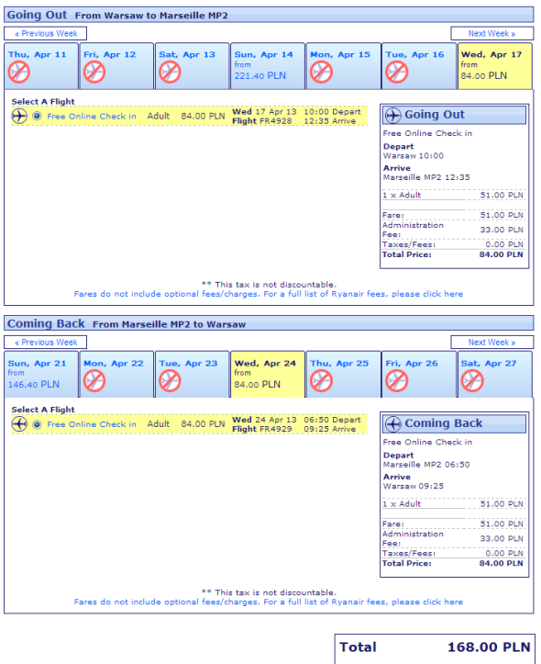Switch to Tue, Apr 23 return date
The image size is (541, 664).
193,375
